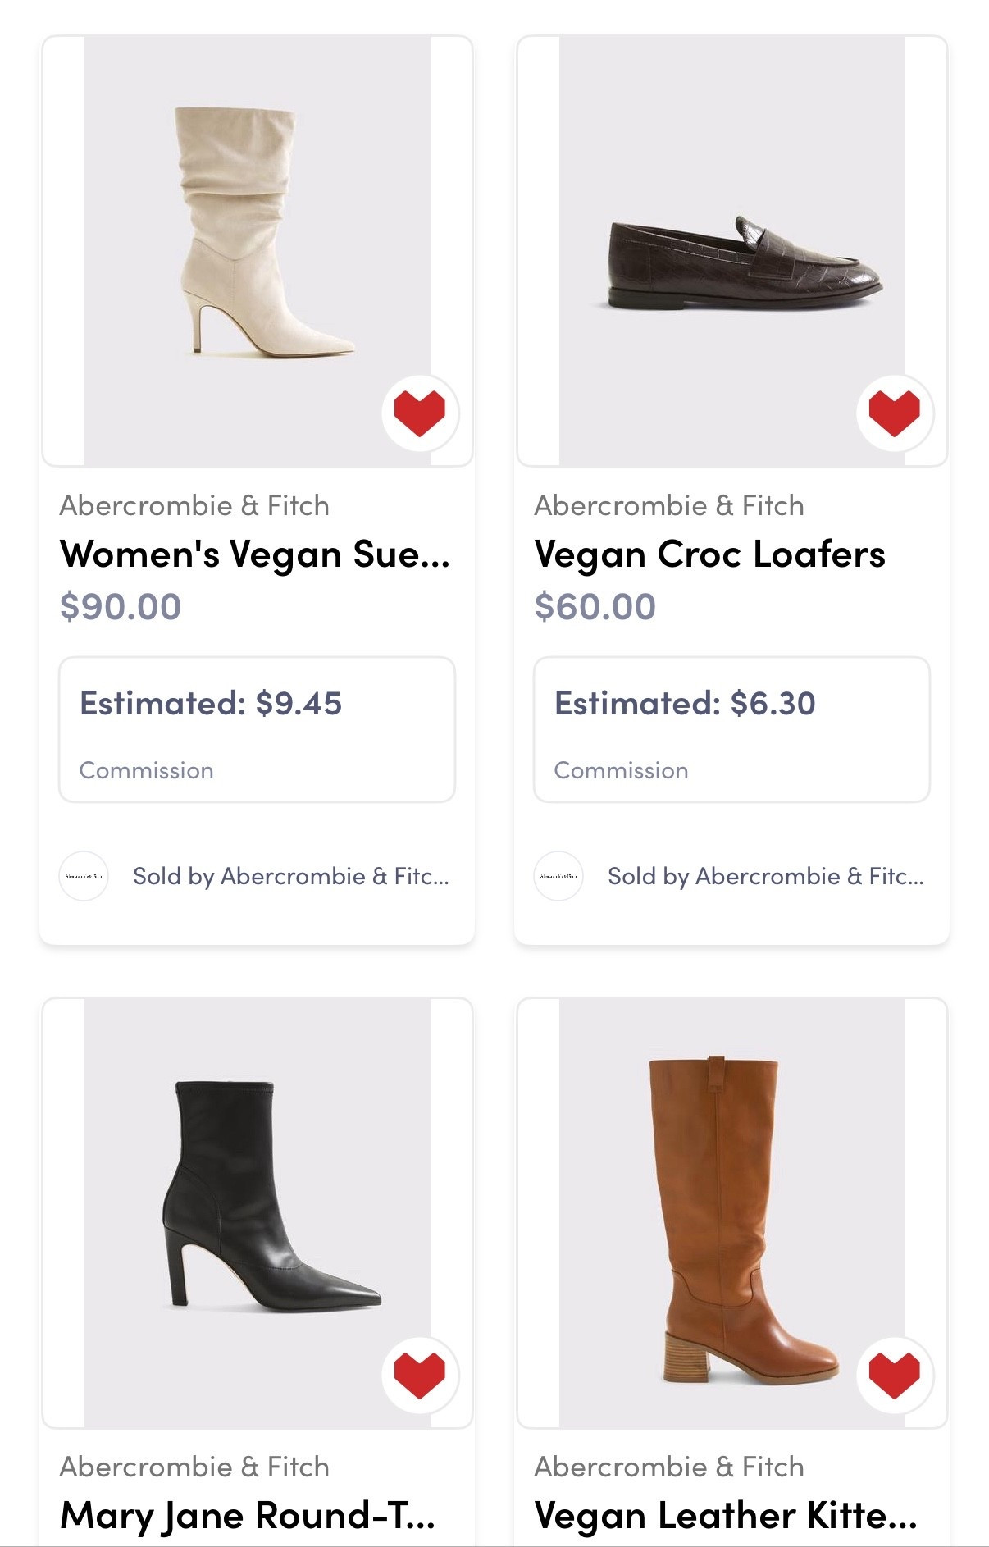
Task: Tap the Estimated $9.45 commission box
Action: [257, 729]
